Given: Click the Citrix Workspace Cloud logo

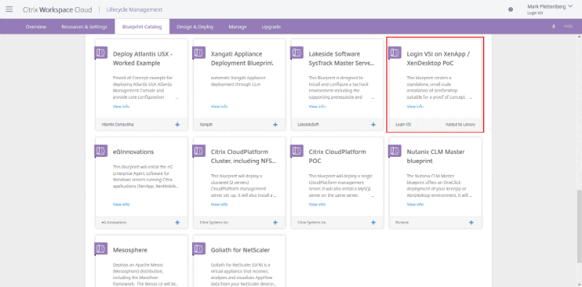Looking at the screenshot, I should tap(57, 9).
